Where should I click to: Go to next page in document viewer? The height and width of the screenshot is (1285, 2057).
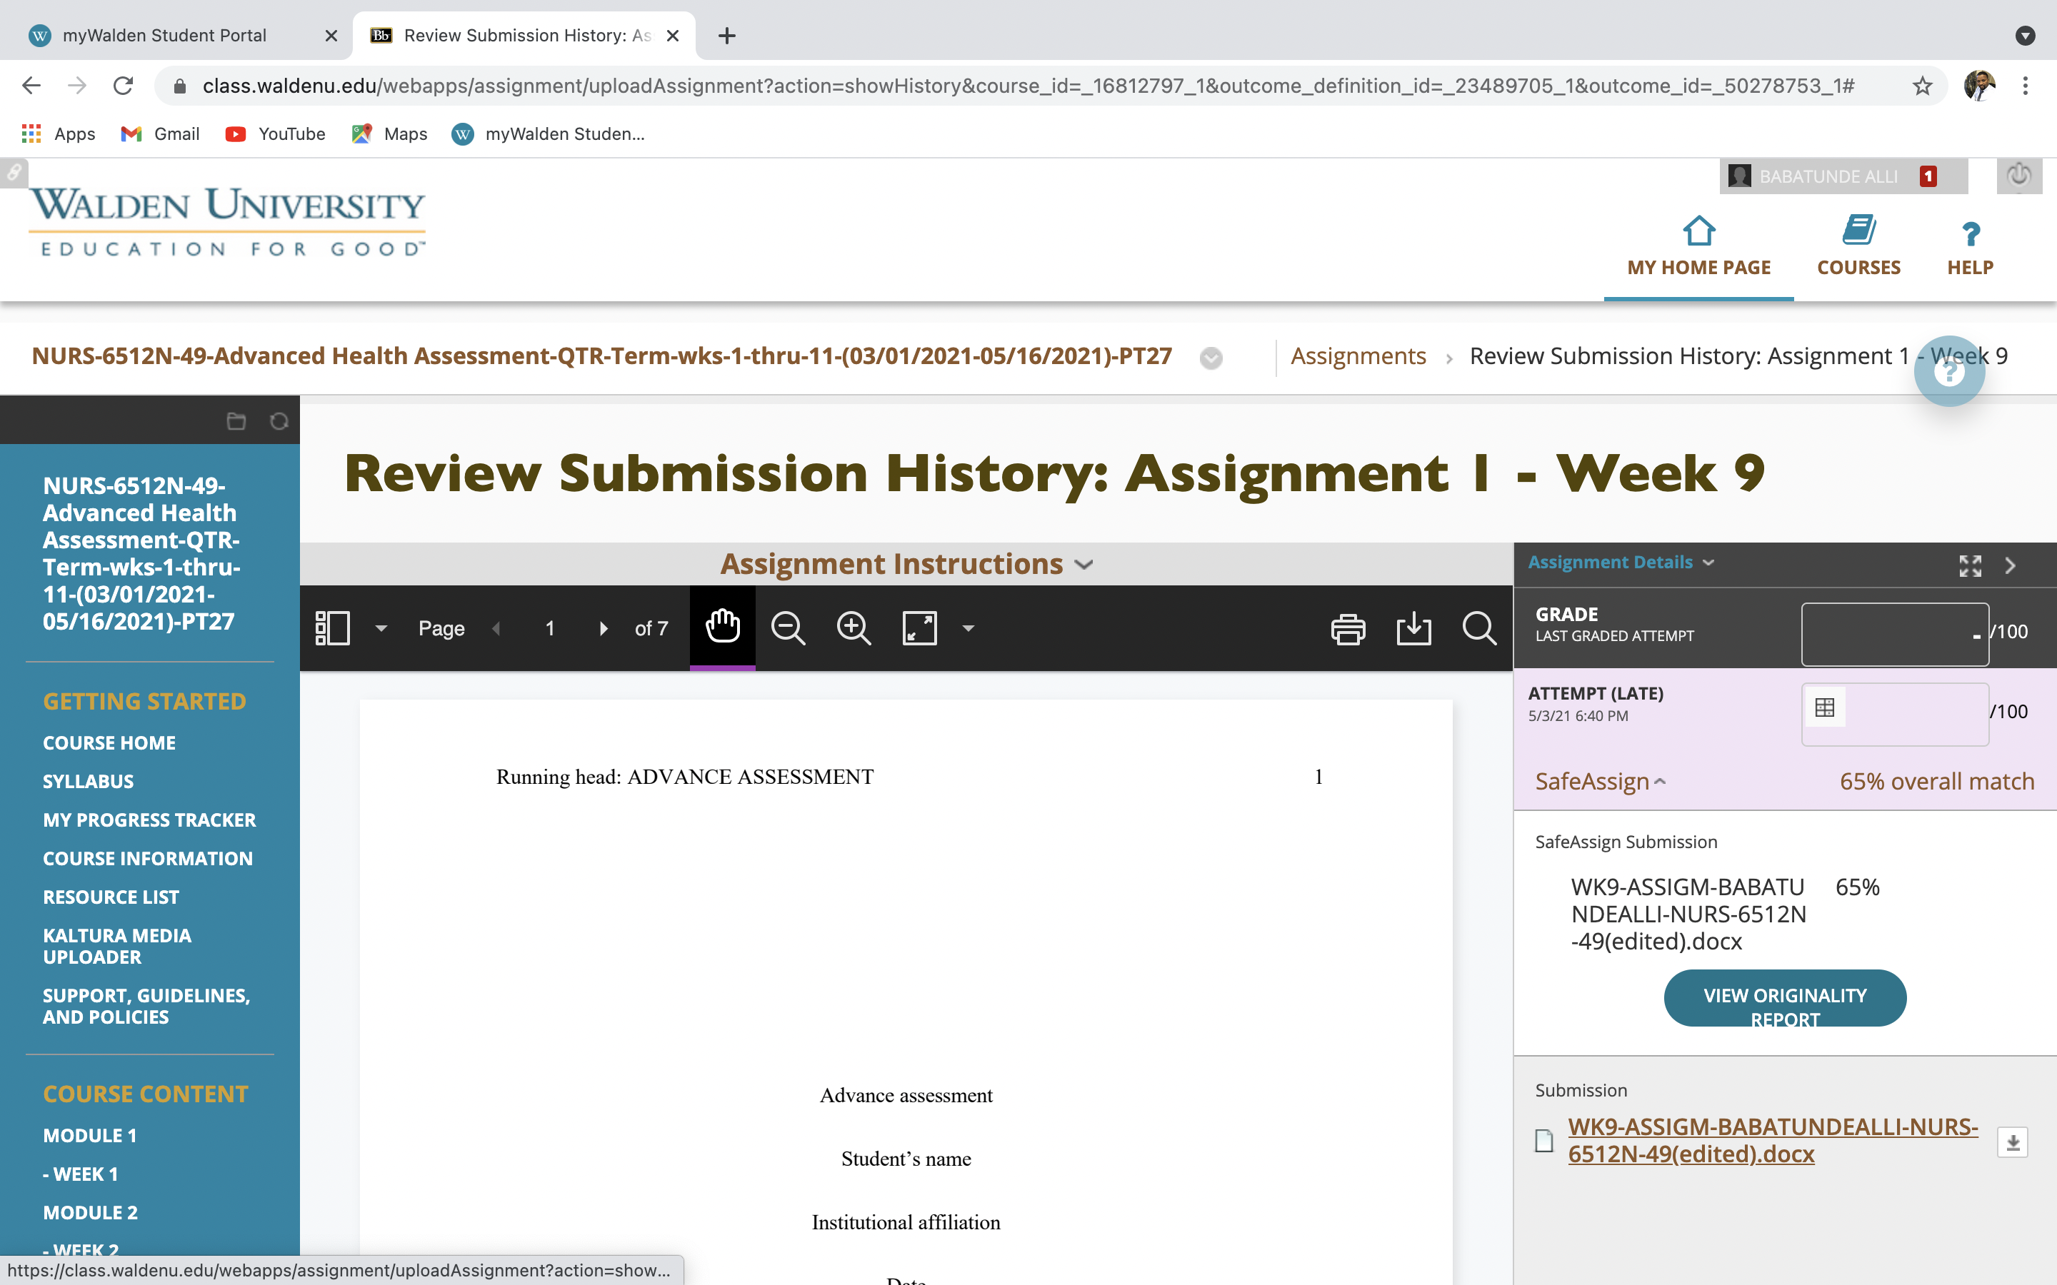[603, 628]
